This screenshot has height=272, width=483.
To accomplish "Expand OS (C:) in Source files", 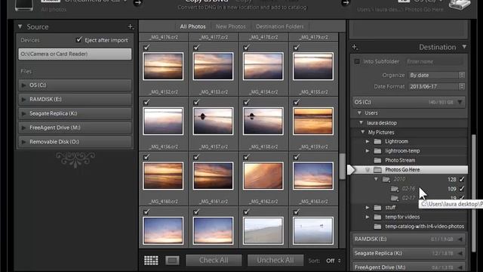I will click(23, 85).
